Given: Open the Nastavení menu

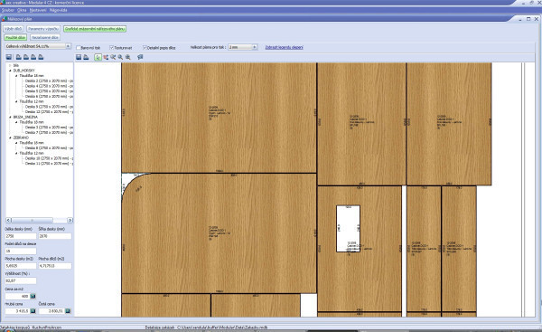Looking at the screenshot, I should pos(38,10).
